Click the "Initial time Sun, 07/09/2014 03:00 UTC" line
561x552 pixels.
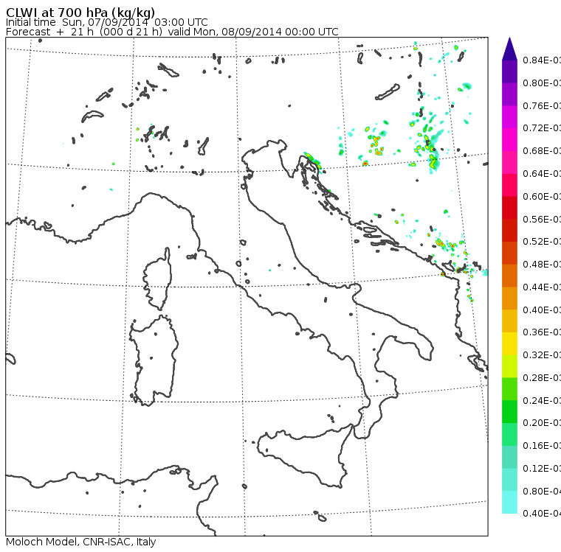pos(106,22)
